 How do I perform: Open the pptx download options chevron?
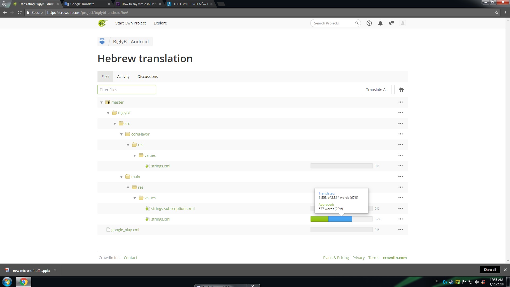[x=55, y=270]
